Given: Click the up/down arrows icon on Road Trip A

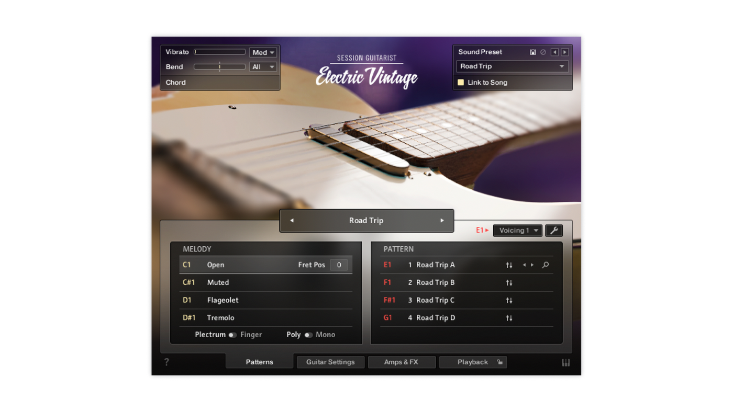Looking at the screenshot, I should click(x=509, y=265).
